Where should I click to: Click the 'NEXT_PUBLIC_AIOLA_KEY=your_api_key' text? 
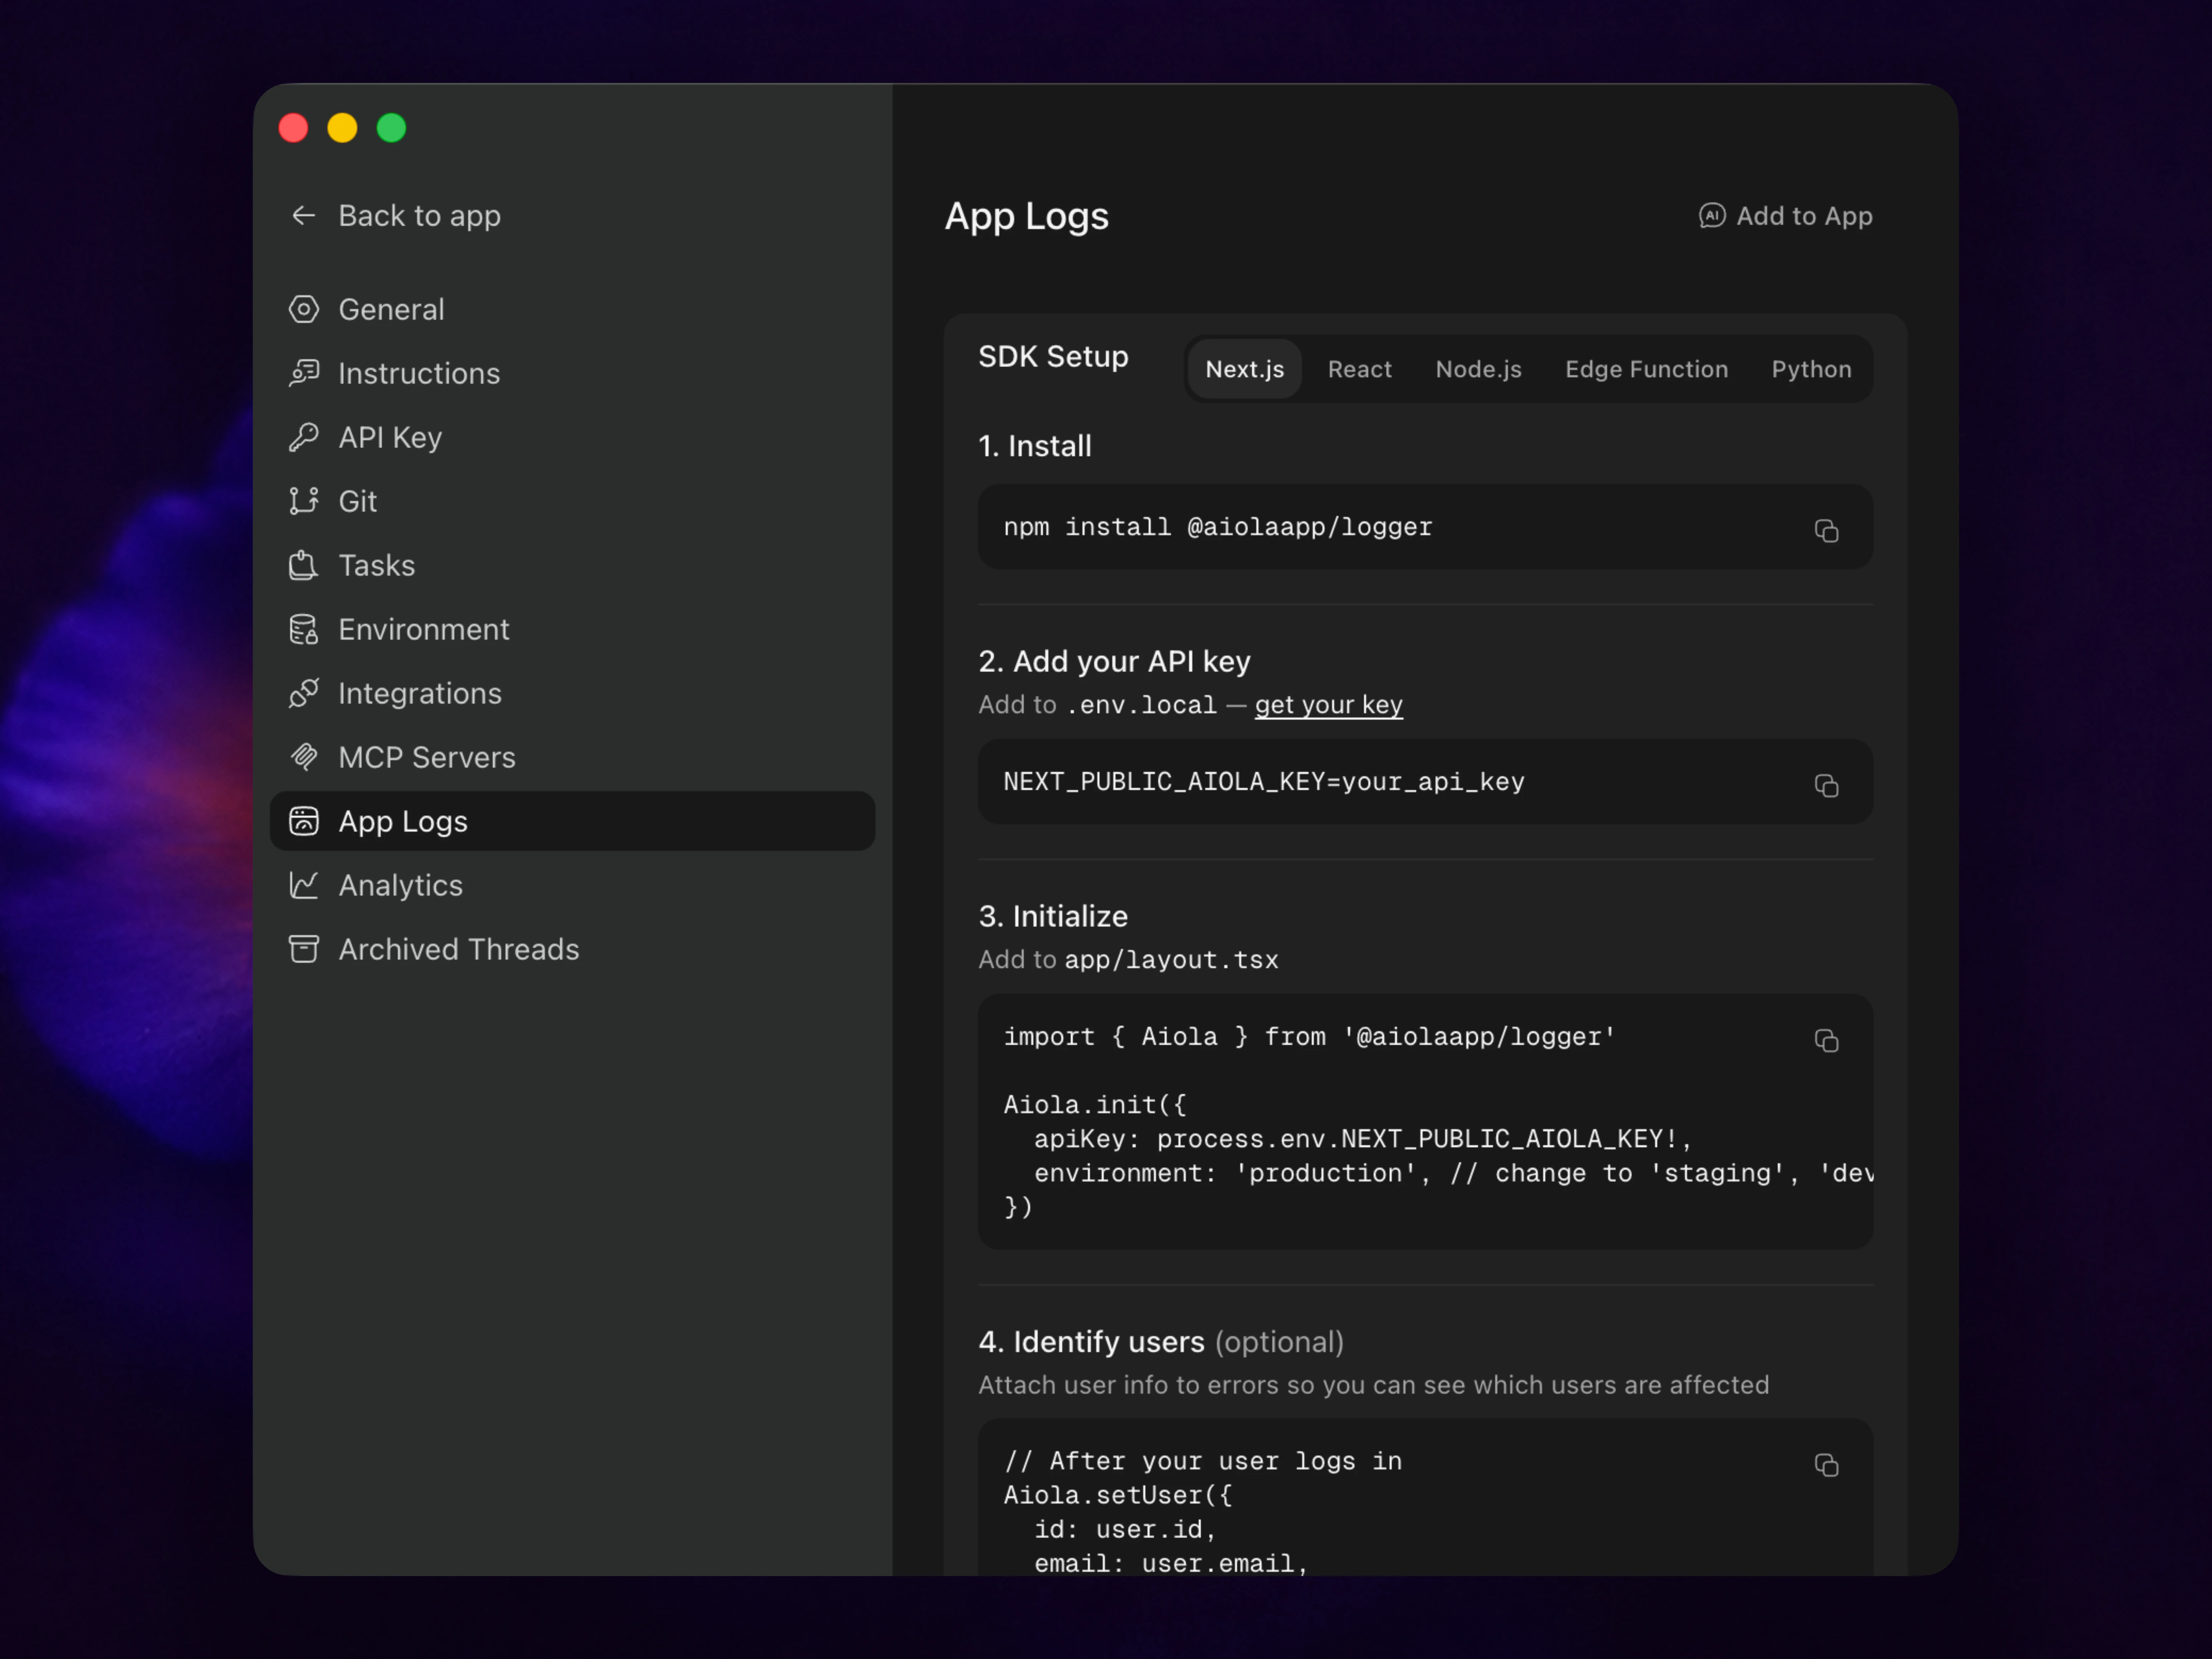[1264, 782]
